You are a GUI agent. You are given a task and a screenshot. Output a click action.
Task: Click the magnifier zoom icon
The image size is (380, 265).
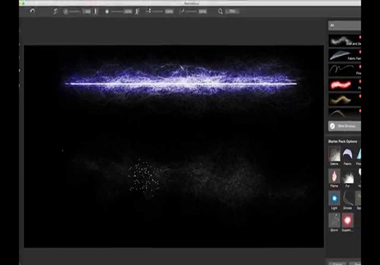coord(220,12)
